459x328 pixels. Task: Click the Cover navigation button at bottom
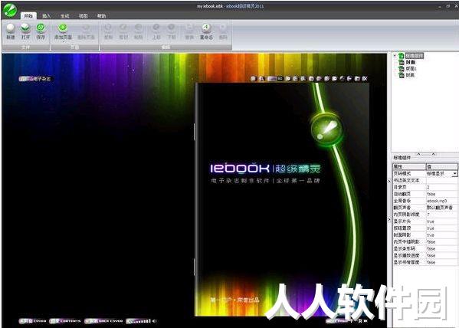[x=32, y=321]
